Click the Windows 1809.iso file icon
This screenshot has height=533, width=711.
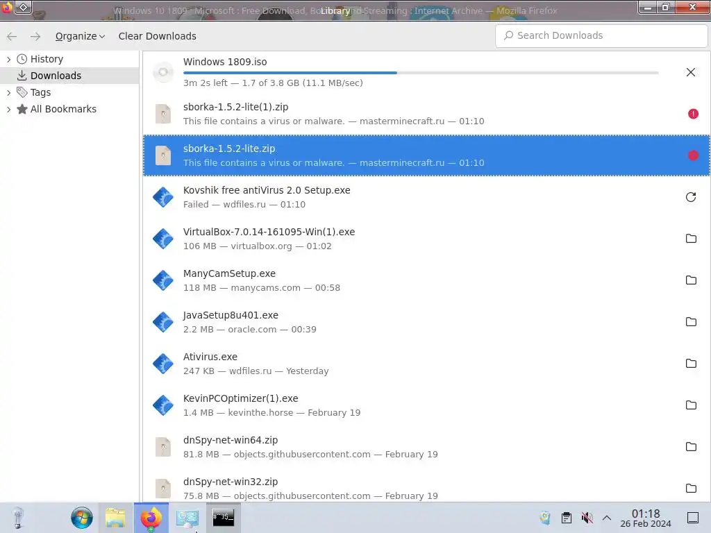pyautogui.click(x=163, y=72)
